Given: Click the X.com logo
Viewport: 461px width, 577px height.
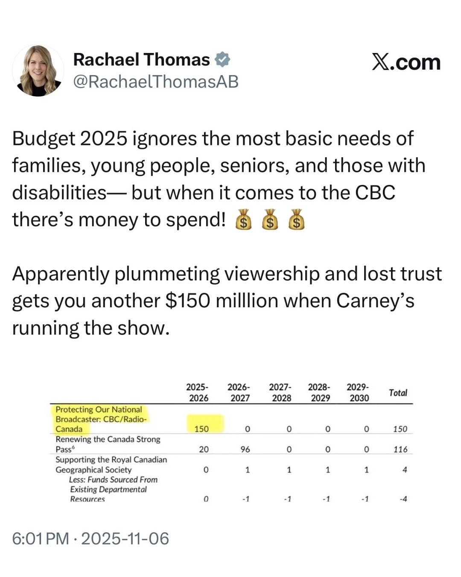Looking at the screenshot, I should pyautogui.click(x=406, y=62).
